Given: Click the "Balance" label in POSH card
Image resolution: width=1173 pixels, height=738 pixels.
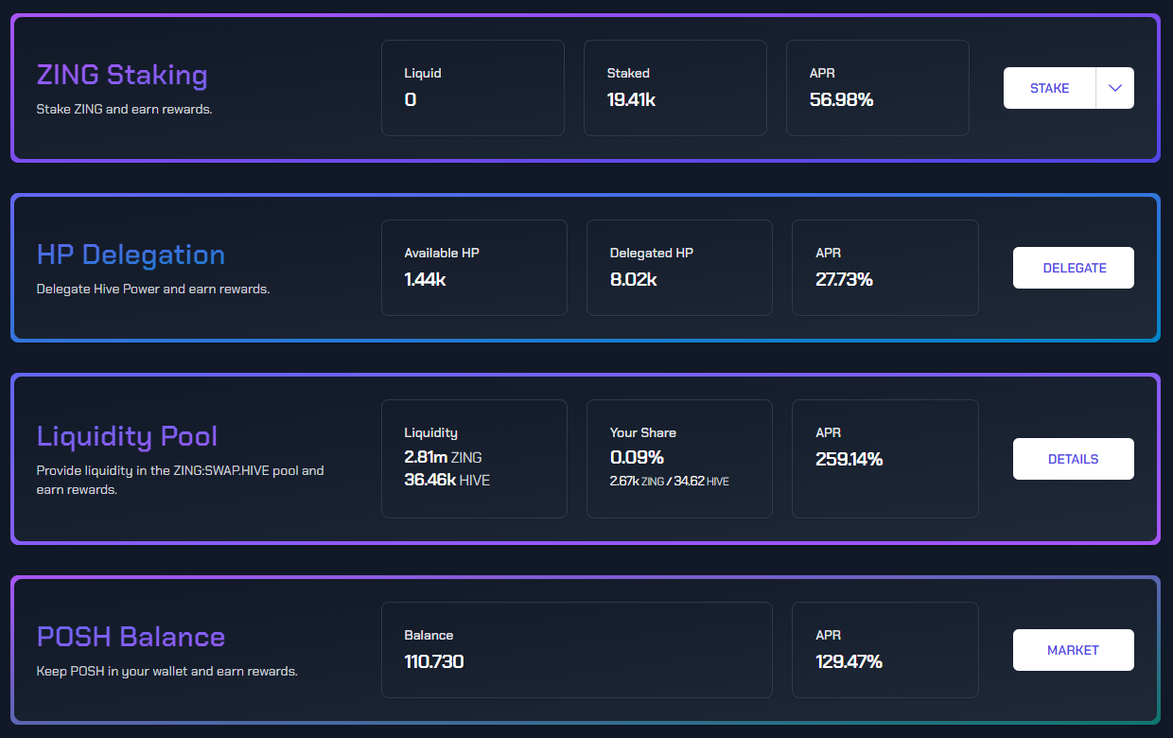Looking at the screenshot, I should pos(429,635).
